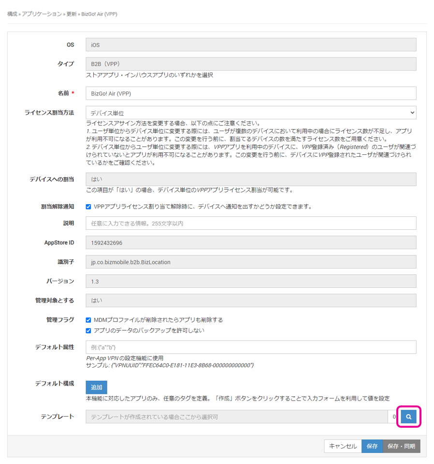Click the テンプレート selection field
Image resolution: width=434 pixels, height=464 pixels.
point(236,417)
